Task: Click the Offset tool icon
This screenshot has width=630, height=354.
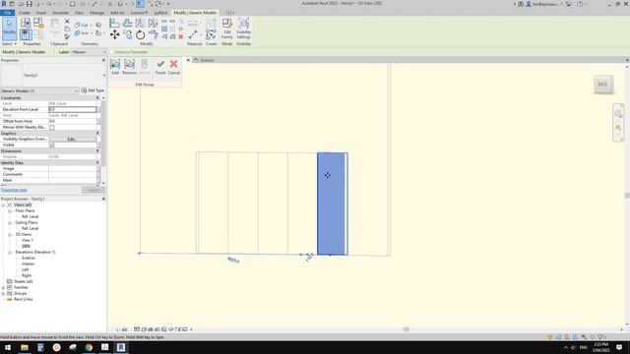Action: 127,23
